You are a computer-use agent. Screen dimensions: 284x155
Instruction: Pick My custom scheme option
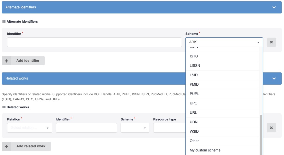pyautogui.click(x=205, y=150)
